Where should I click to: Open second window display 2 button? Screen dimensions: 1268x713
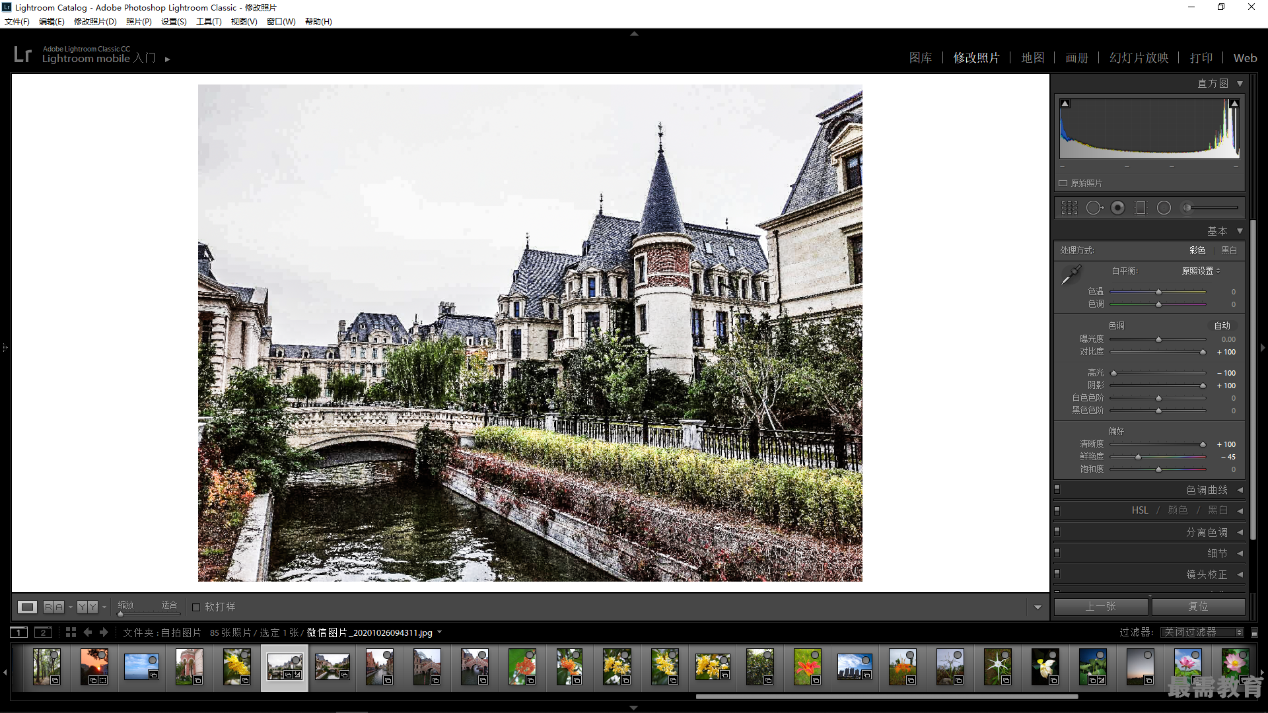coord(43,632)
